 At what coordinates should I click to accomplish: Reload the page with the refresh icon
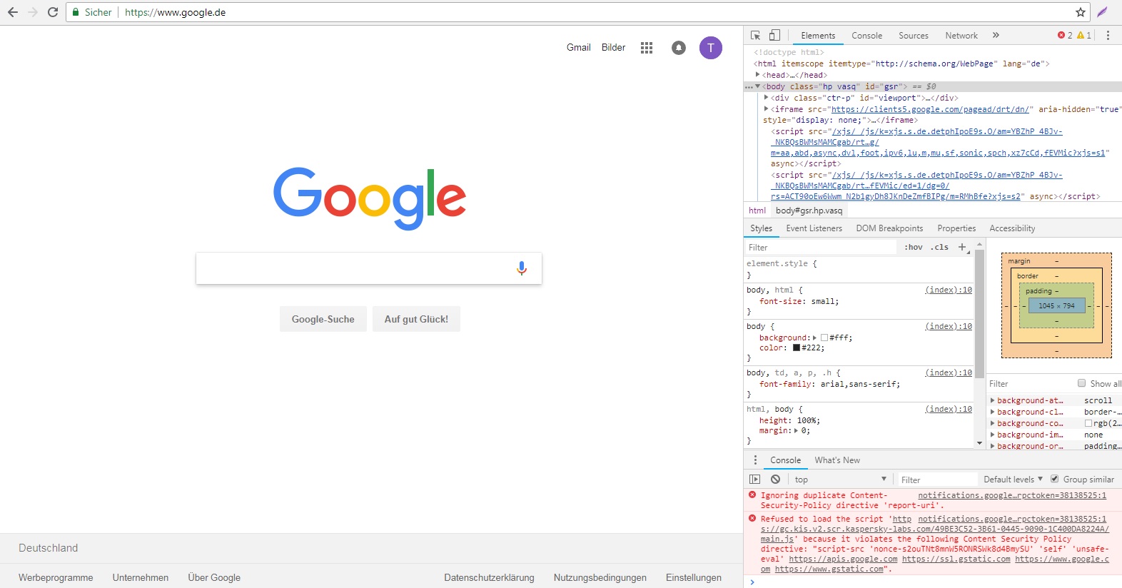(x=53, y=12)
